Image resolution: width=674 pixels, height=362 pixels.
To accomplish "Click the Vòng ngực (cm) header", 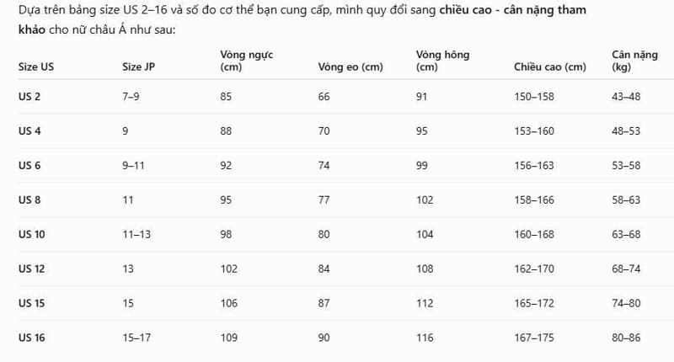I will click(246, 61).
